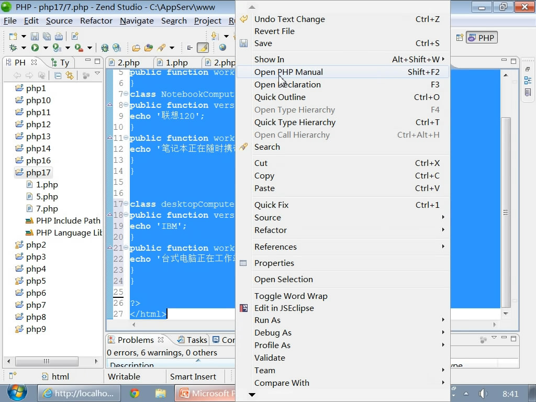Toggle Word Wrap in the context menu
The image size is (536, 402).
click(291, 296)
